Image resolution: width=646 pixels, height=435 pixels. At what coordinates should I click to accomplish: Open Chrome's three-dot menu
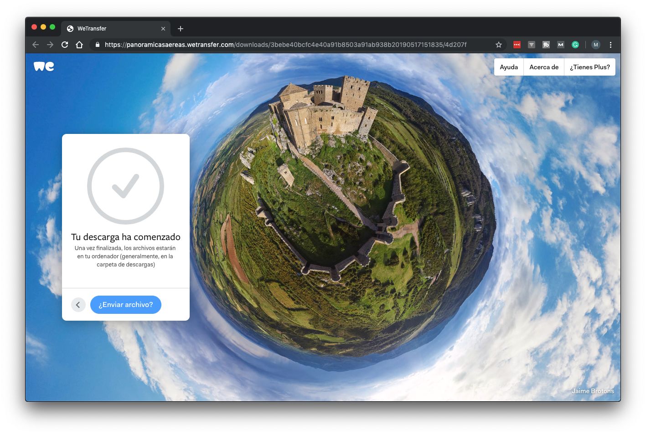pos(610,45)
